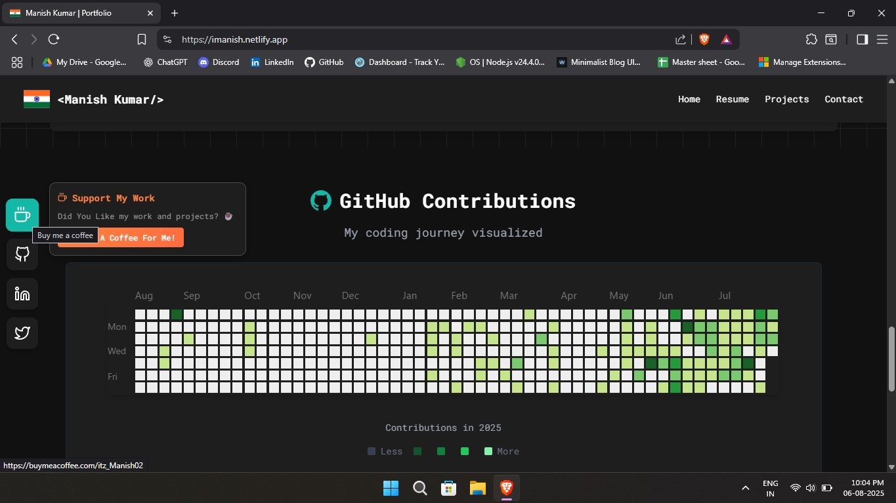Click the page vertical scrollbar thumb
The width and height of the screenshot is (896, 503).
tap(891, 359)
